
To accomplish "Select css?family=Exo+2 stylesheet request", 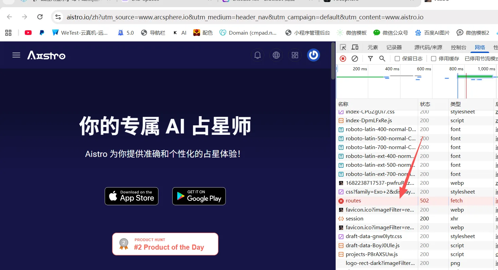I will (417, 192).
